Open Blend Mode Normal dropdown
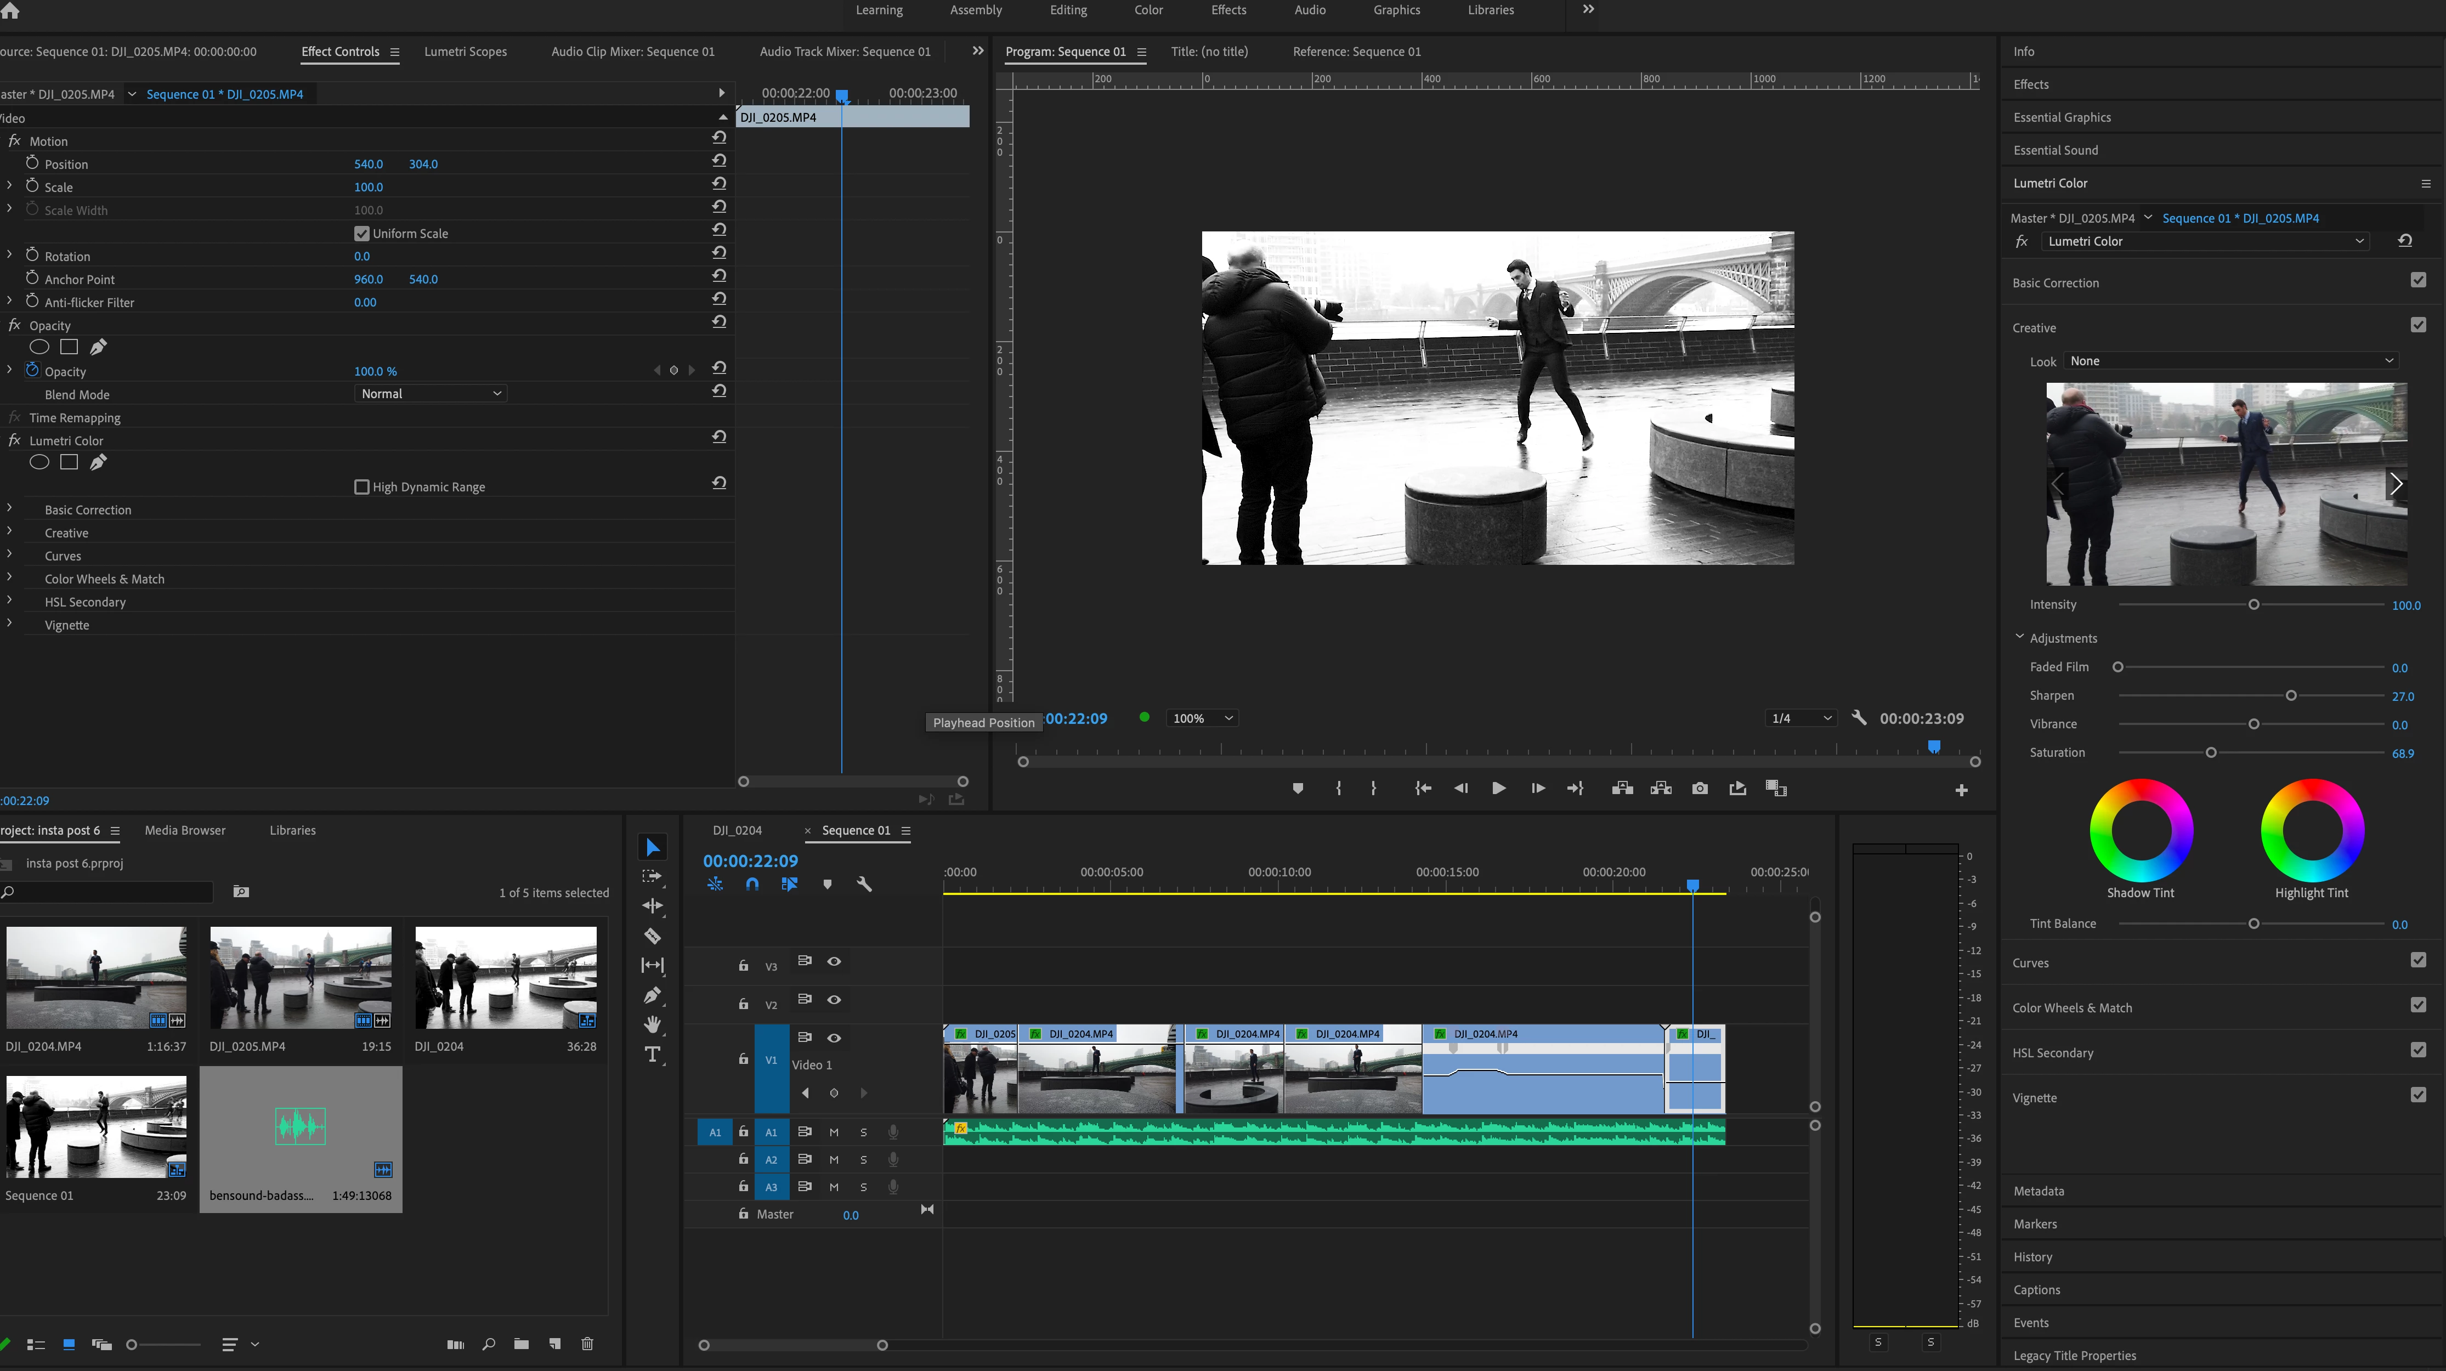Screen dimensions: 2446x1371 pyautogui.click(x=430, y=394)
